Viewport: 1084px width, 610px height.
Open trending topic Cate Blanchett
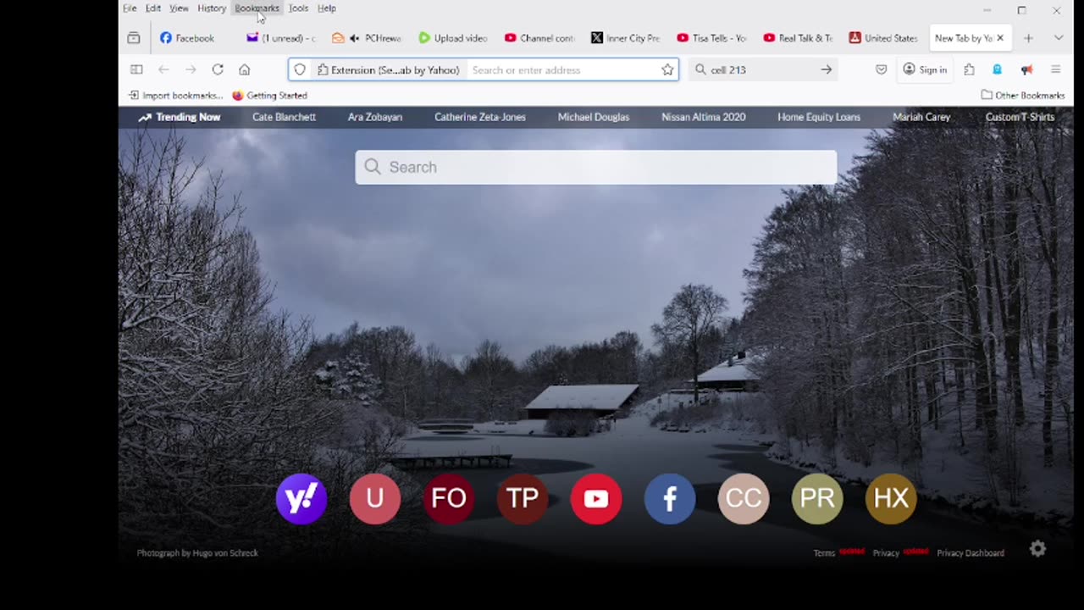coord(284,117)
